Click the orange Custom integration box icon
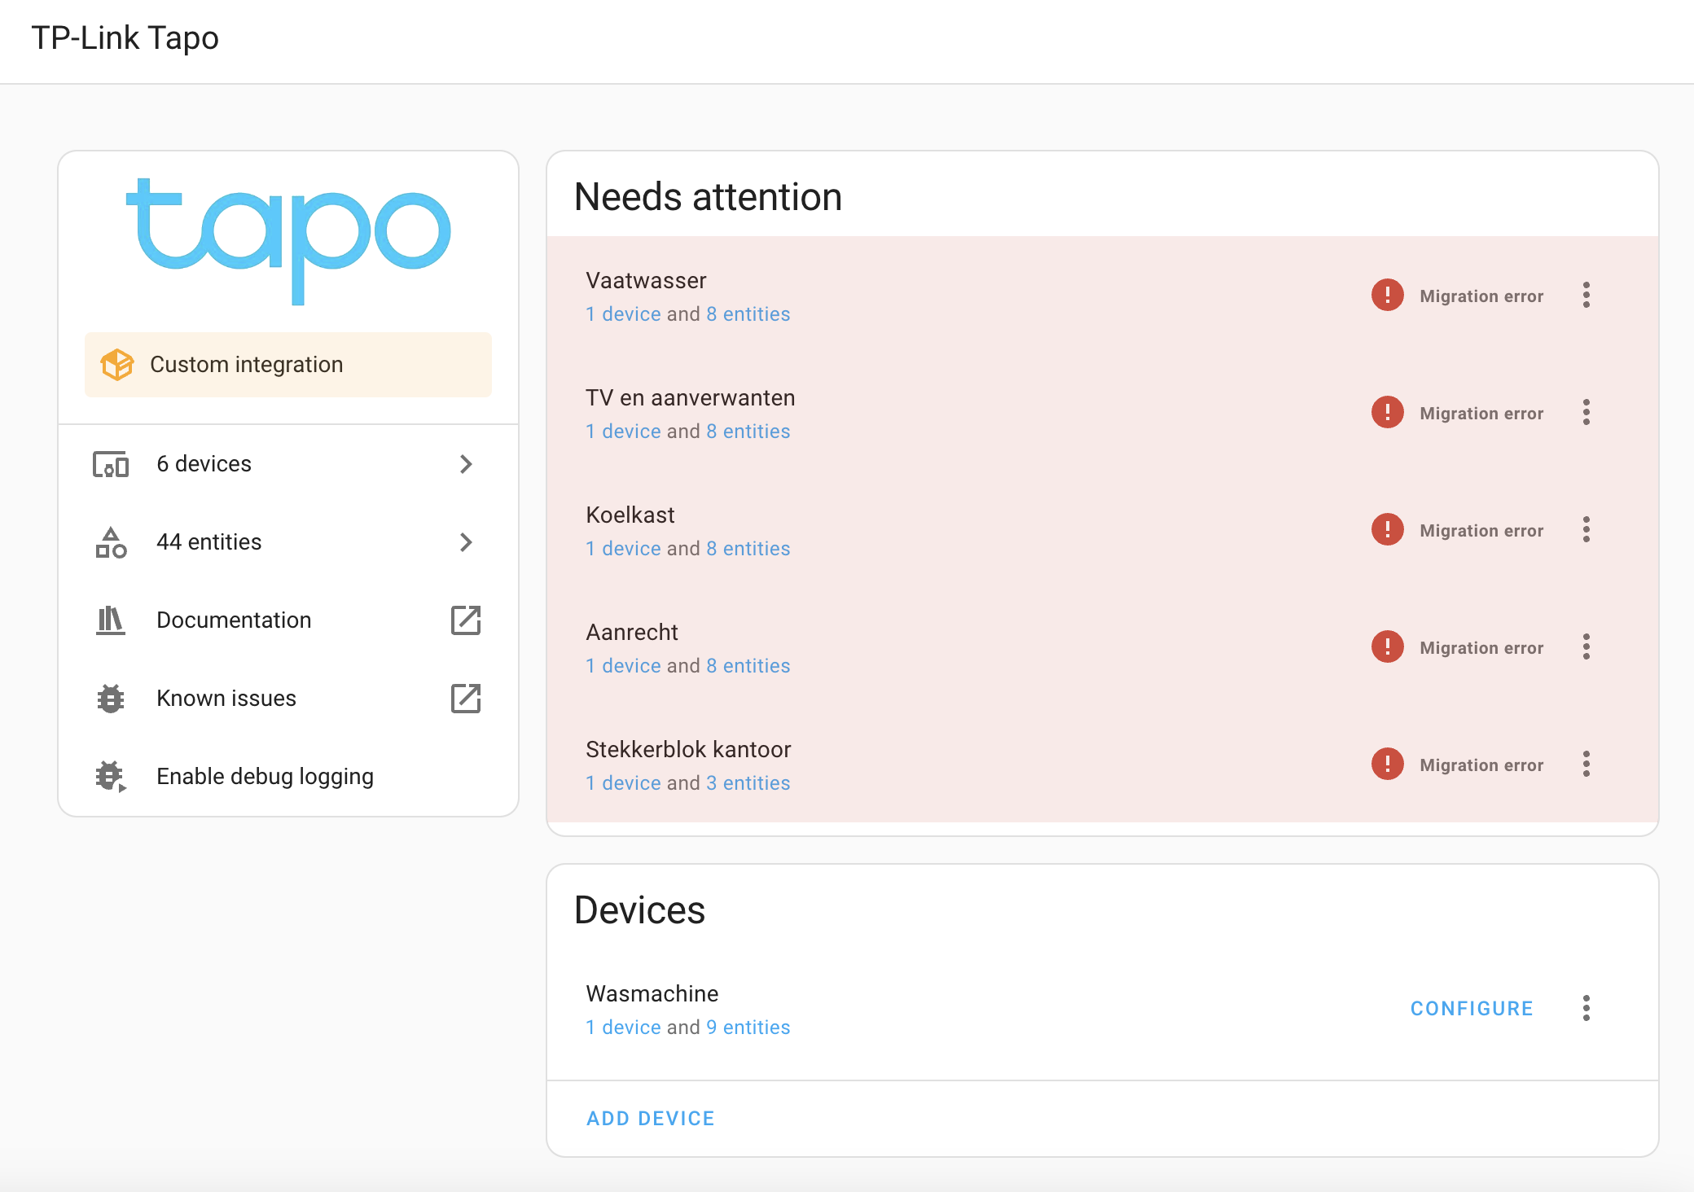The width and height of the screenshot is (1694, 1192). tap(117, 365)
